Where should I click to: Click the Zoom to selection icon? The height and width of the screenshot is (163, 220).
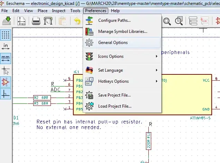179,21
